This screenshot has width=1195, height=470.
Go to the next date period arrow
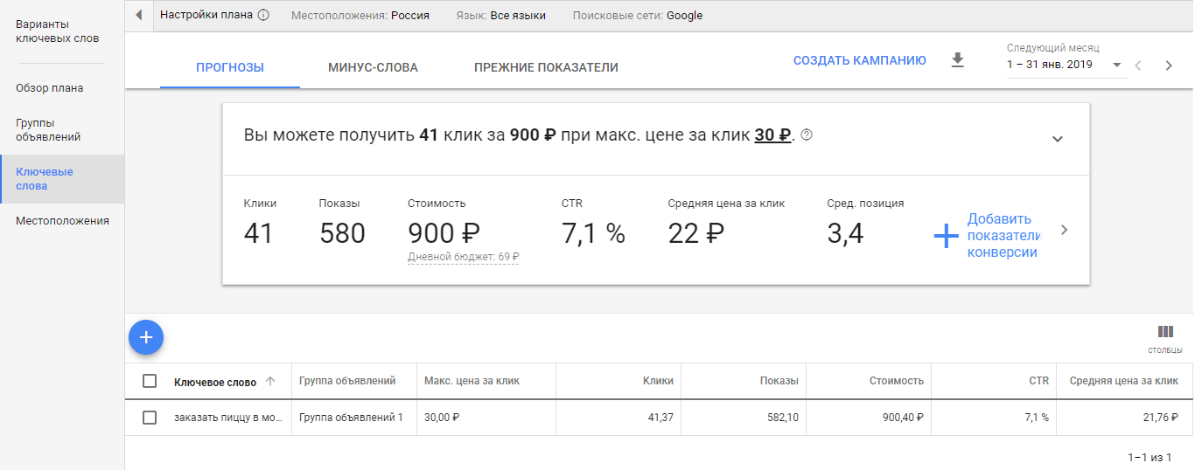tap(1169, 66)
